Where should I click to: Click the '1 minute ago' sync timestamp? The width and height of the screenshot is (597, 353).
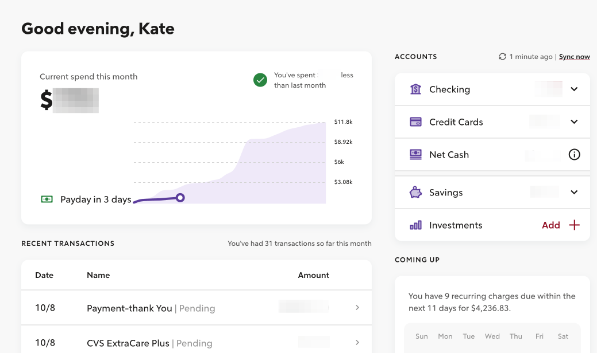tap(531, 57)
